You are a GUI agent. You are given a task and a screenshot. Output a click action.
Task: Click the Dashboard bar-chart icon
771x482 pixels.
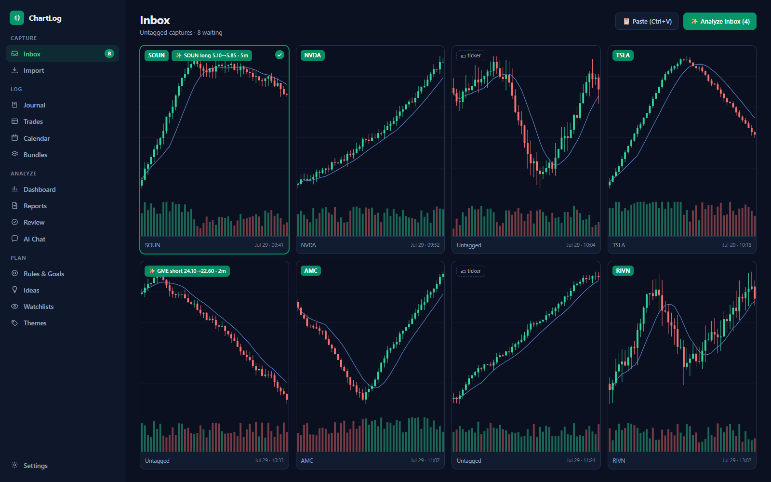pyautogui.click(x=15, y=189)
